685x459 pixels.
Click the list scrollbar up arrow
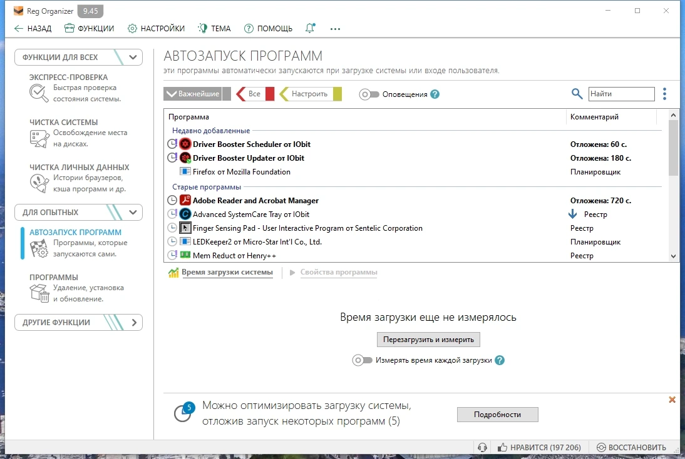(673, 115)
